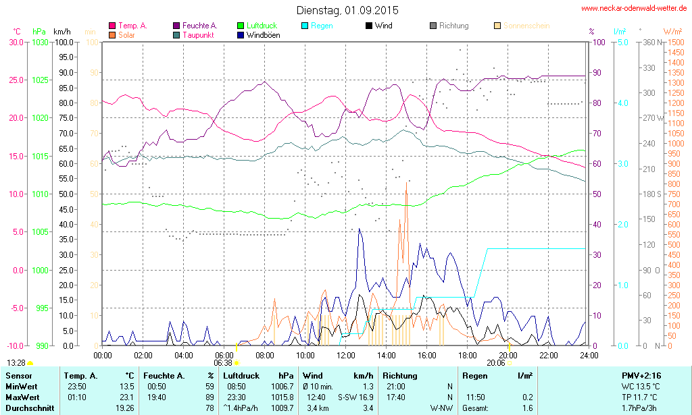This screenshot has width=692, height=415.
Task: Click the dark blue Windböen legend swatch
Action: coord(241,34)
